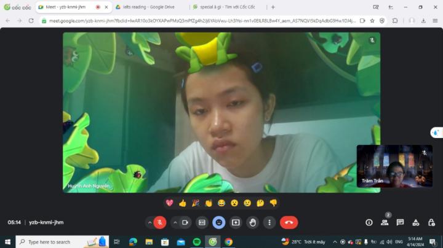
Task: Go back to previous page
Action: [x=7, y=21]
